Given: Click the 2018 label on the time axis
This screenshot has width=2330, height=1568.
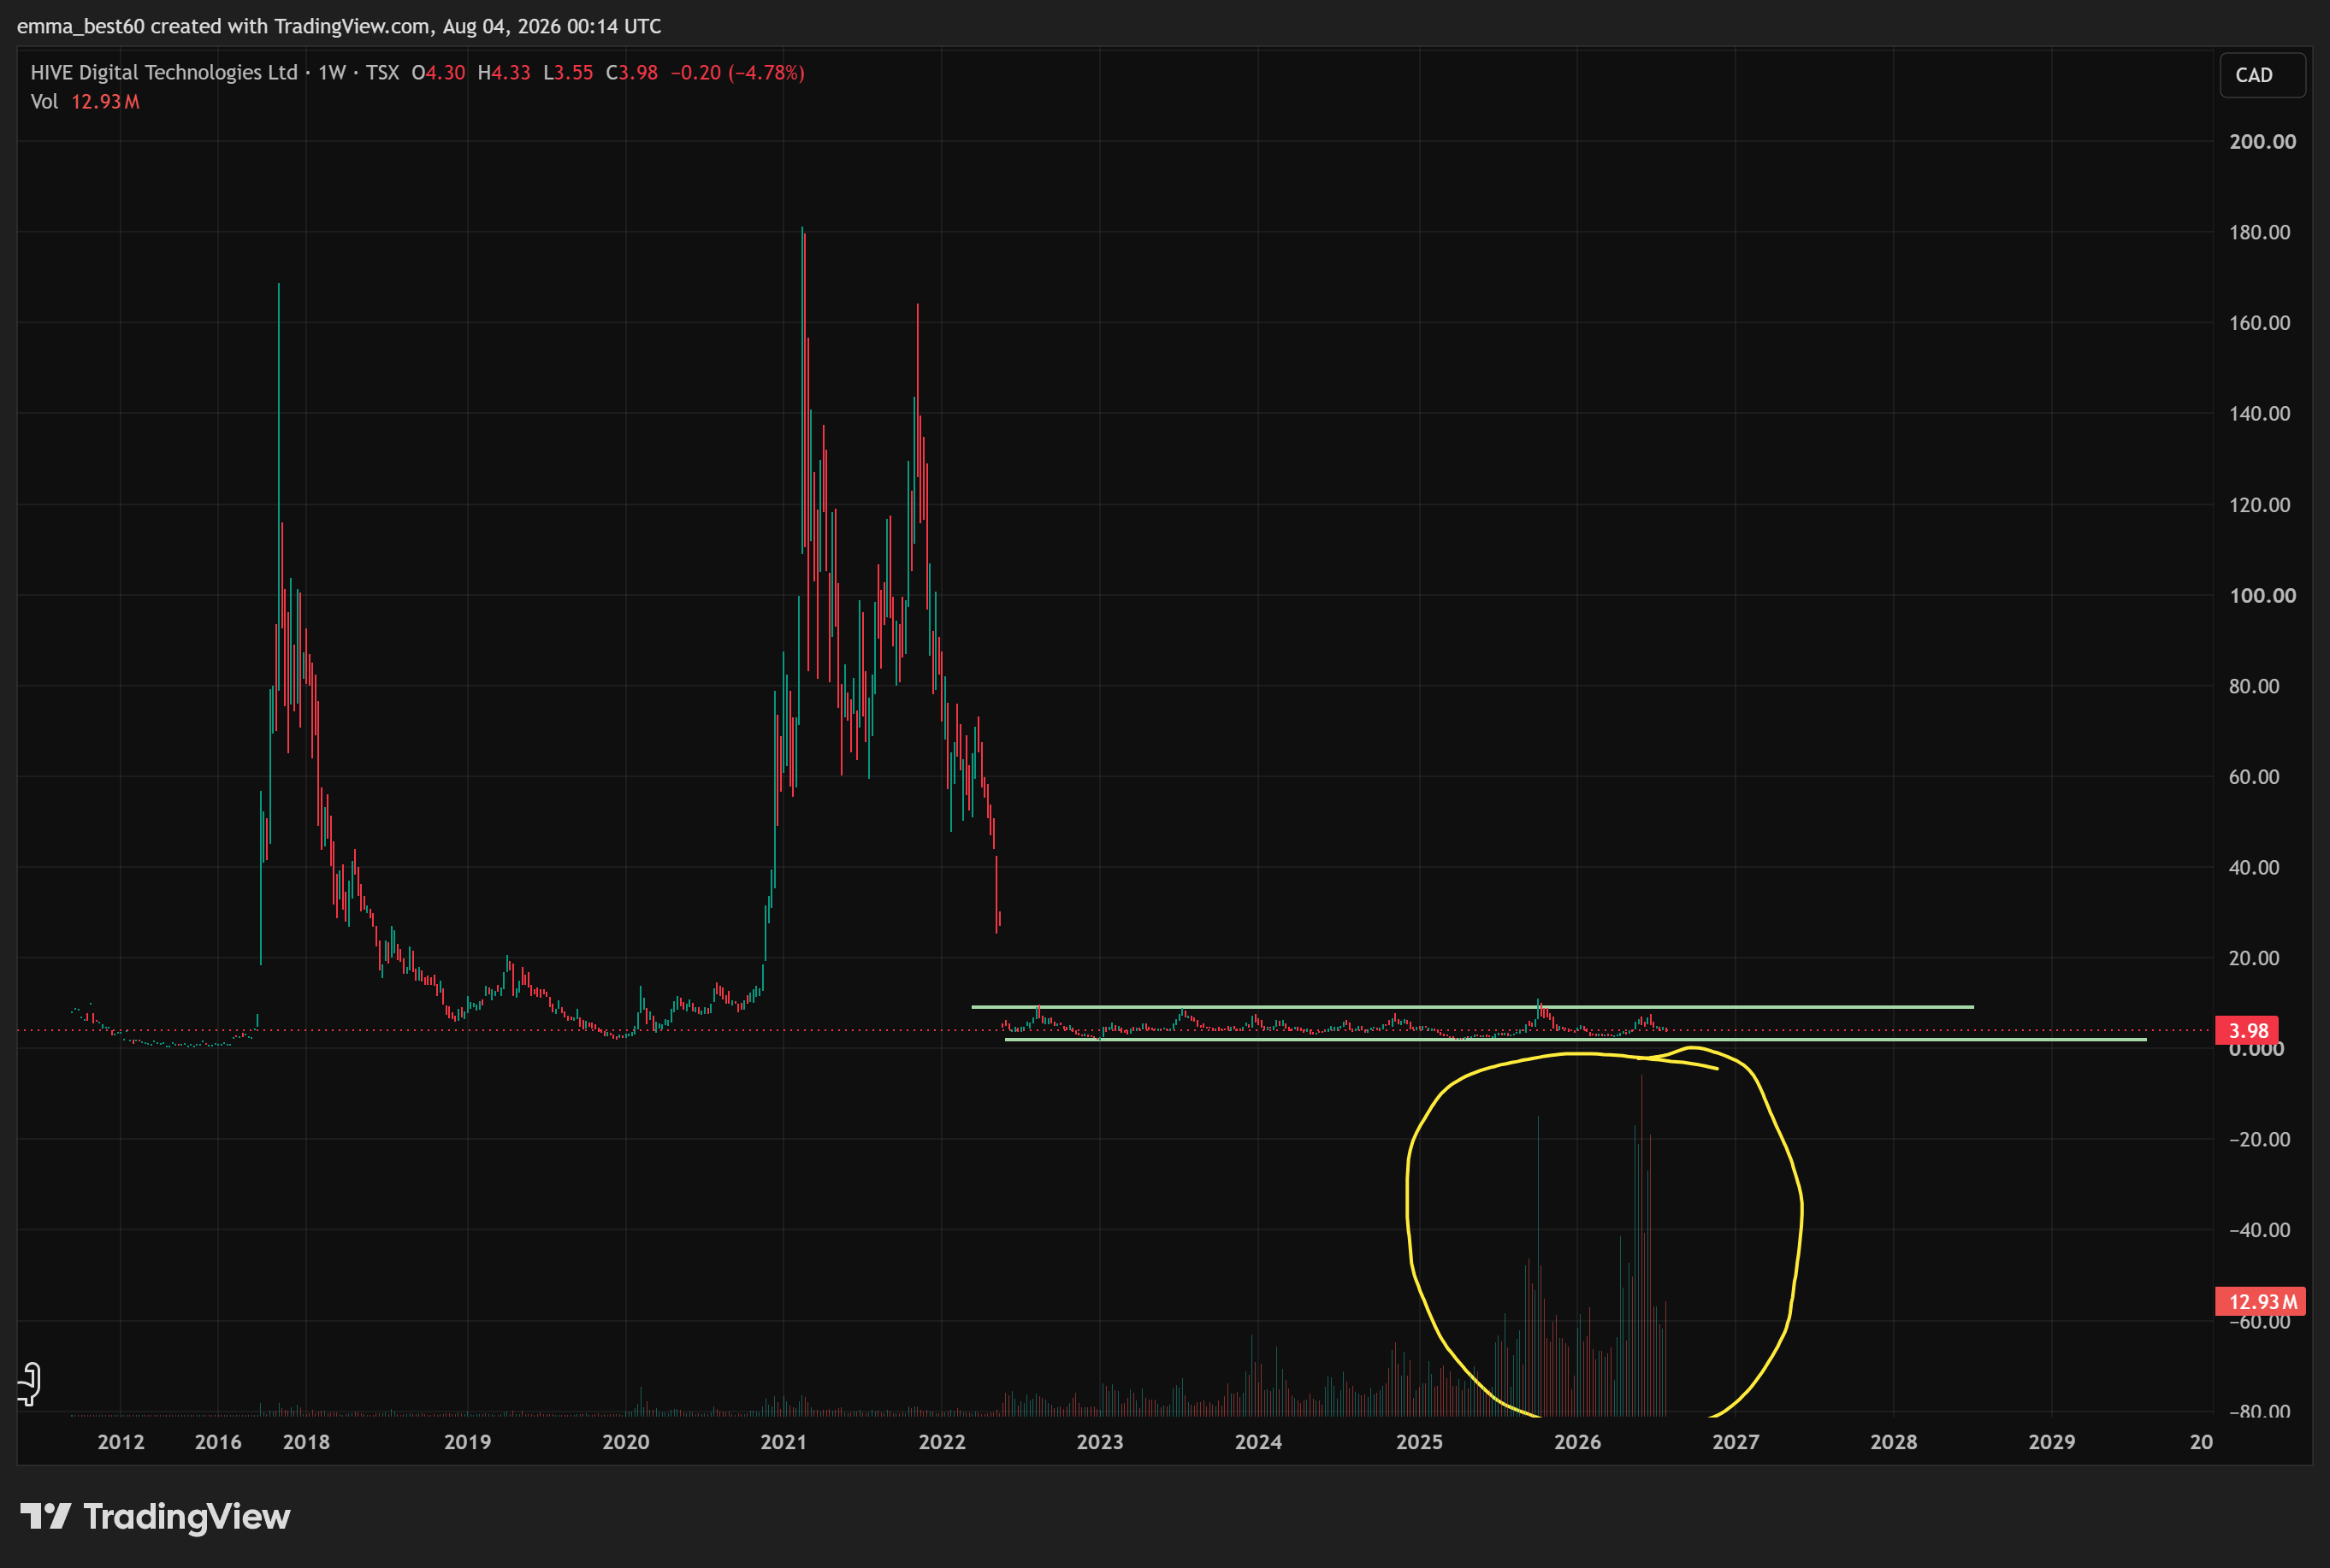Looking at the screenshot, I should point(306,1441).
